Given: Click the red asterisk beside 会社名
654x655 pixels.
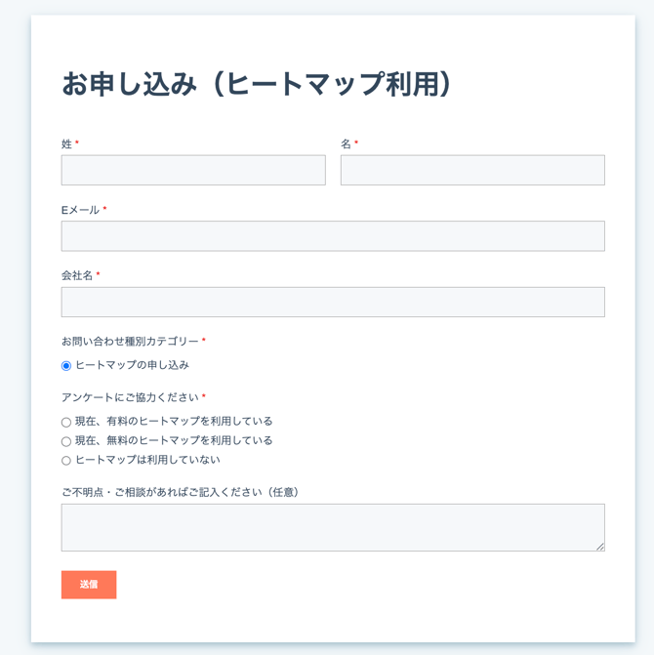Looking at the screenshot, I should (98, 275).
